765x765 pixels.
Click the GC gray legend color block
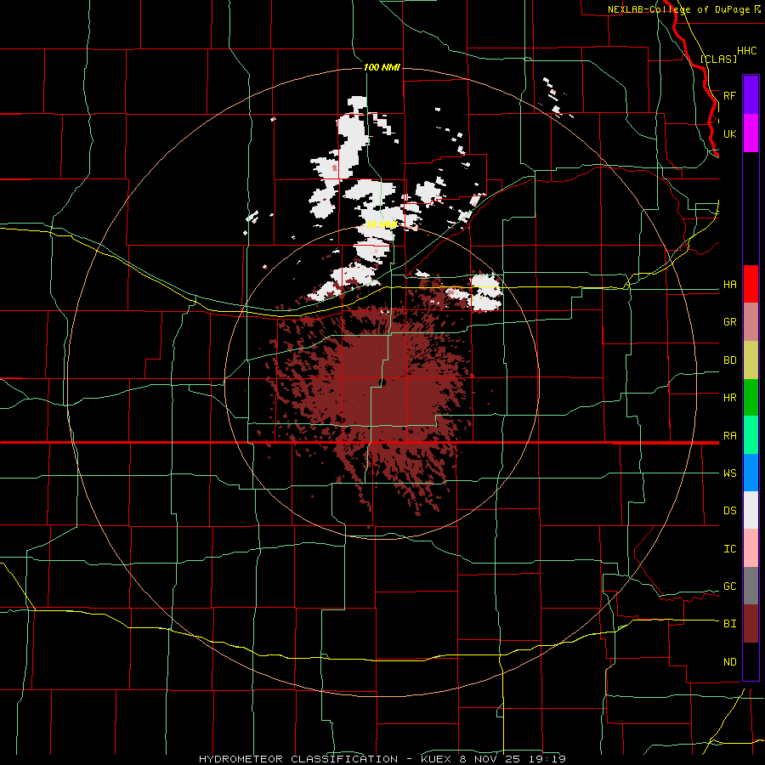click(x=751, y=586)
